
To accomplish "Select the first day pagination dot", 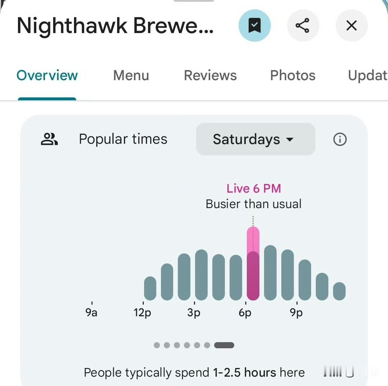I will tap(157, 345).
